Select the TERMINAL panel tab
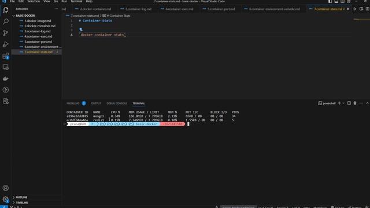Screen dimensions: 370x208 point(139,103)
